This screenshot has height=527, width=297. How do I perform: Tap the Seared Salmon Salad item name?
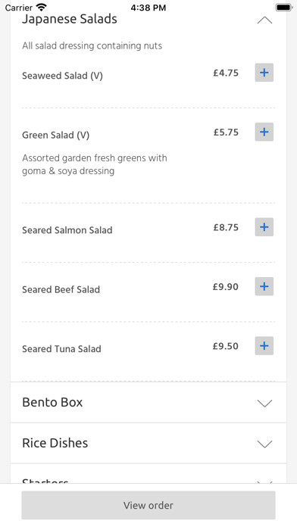pyautogui.click(x=67, y=230)
